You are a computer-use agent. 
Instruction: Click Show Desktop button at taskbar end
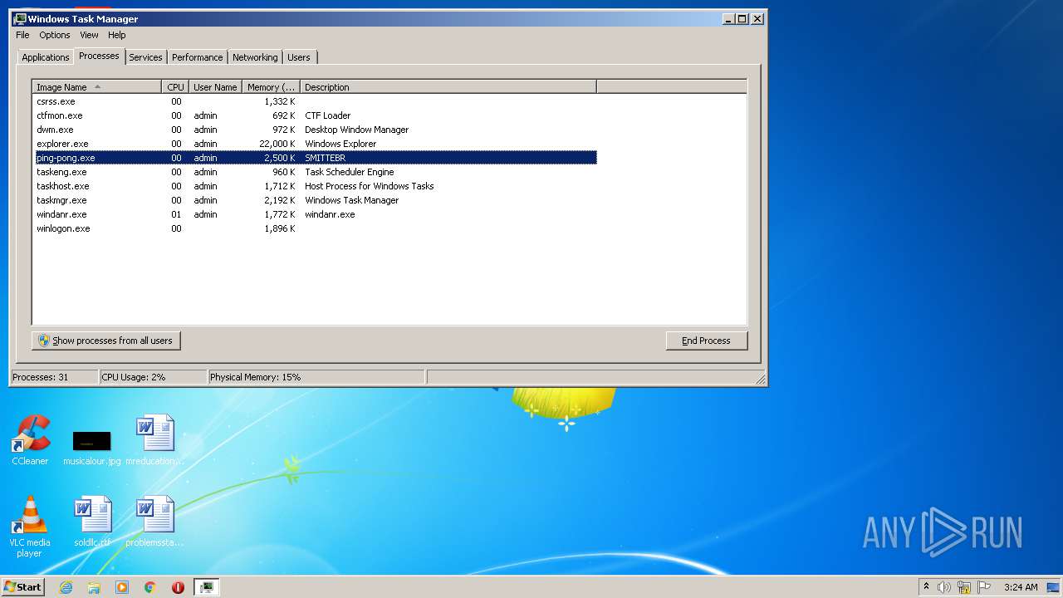(1055, 587)
